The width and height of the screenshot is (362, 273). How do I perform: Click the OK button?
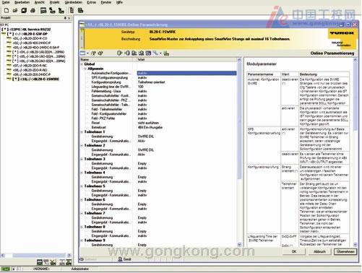[x=294, y=251]
